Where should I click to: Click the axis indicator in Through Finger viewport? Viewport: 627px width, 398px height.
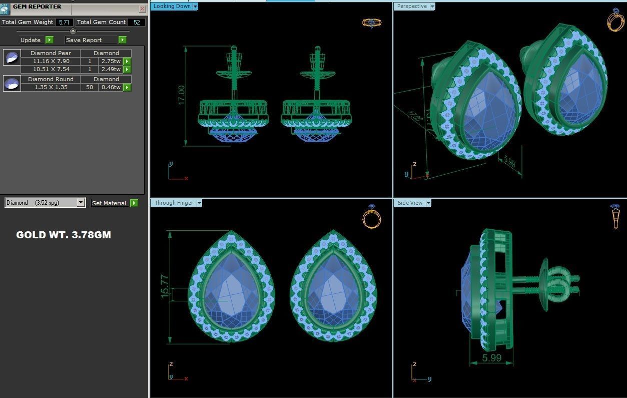pos(177,371)
